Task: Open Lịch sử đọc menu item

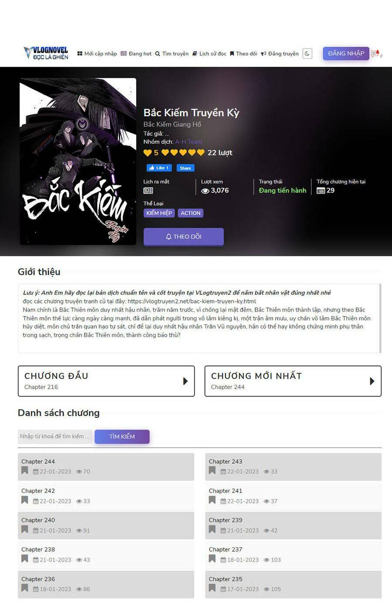Action: pyautogui.click(x=210, y=54)
